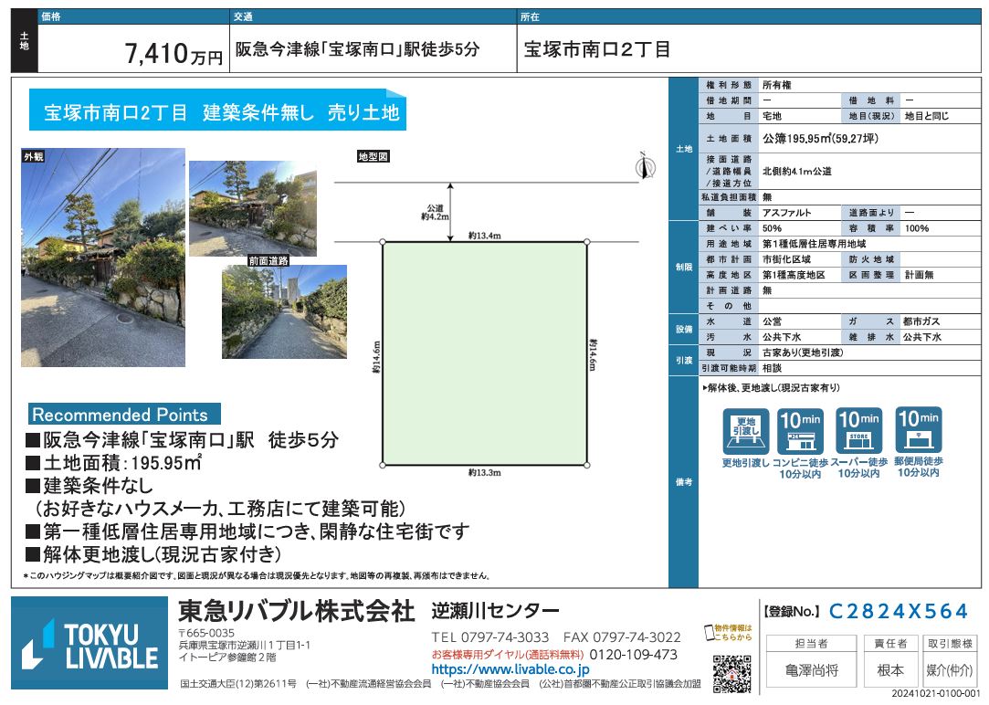989x705 pixels.
Task: Click the green land plot diagram
Action: pos(484,352)
